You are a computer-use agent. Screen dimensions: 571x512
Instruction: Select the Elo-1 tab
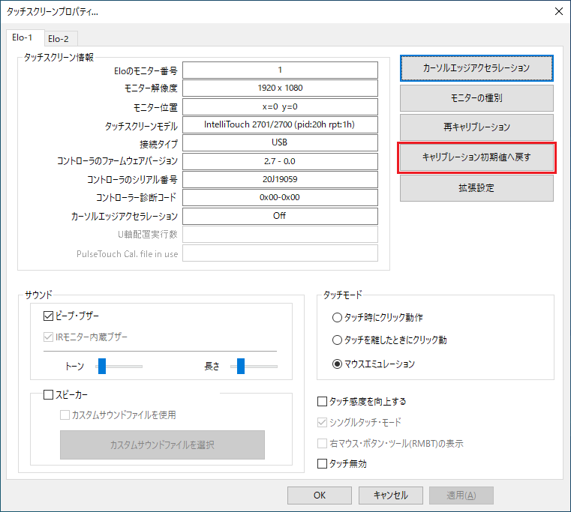(x=24, y=37)
